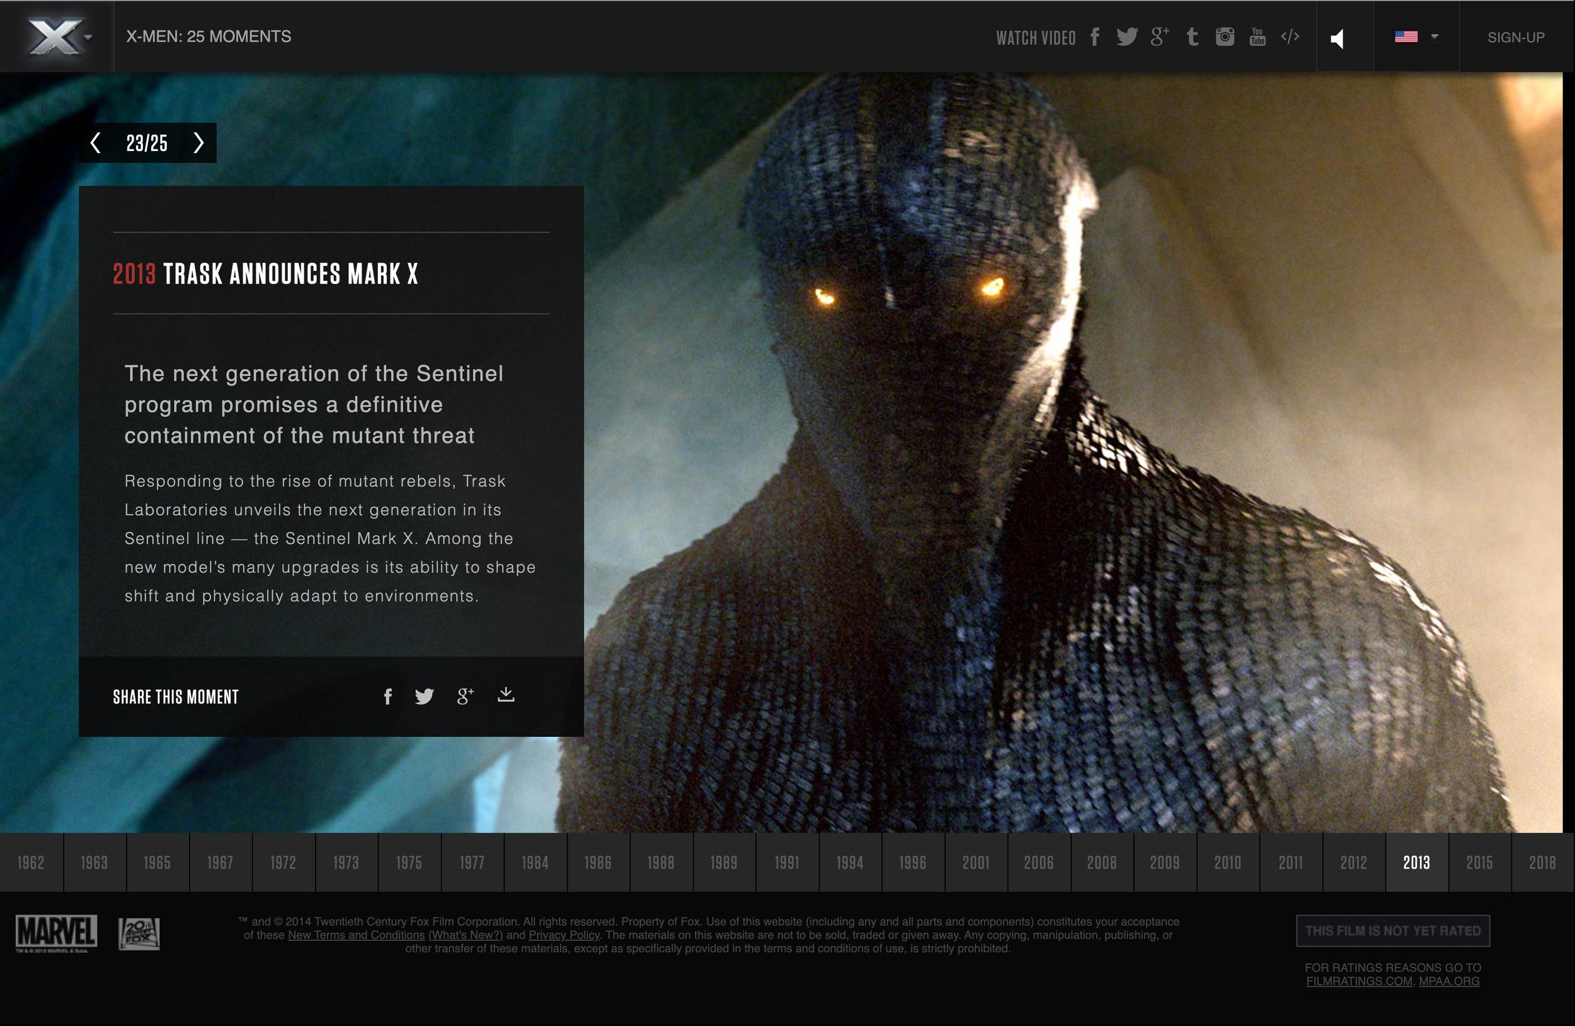Click the Marvel logo in footer

56,933
